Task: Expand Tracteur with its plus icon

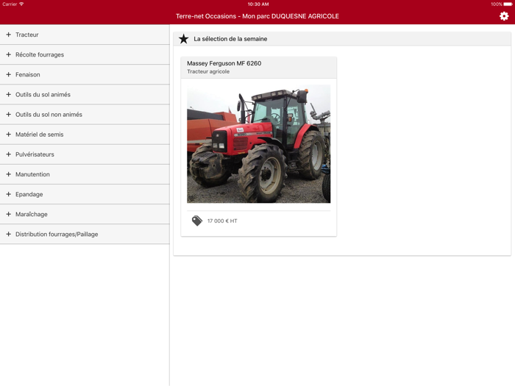Action: [x=9, y=35]
